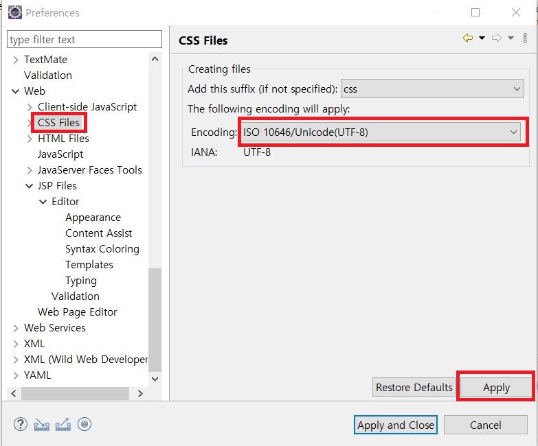This screenshot has height=446, width=538.
Task: Click tree scrollbar down arrow
Action: (x=155, y=379)
